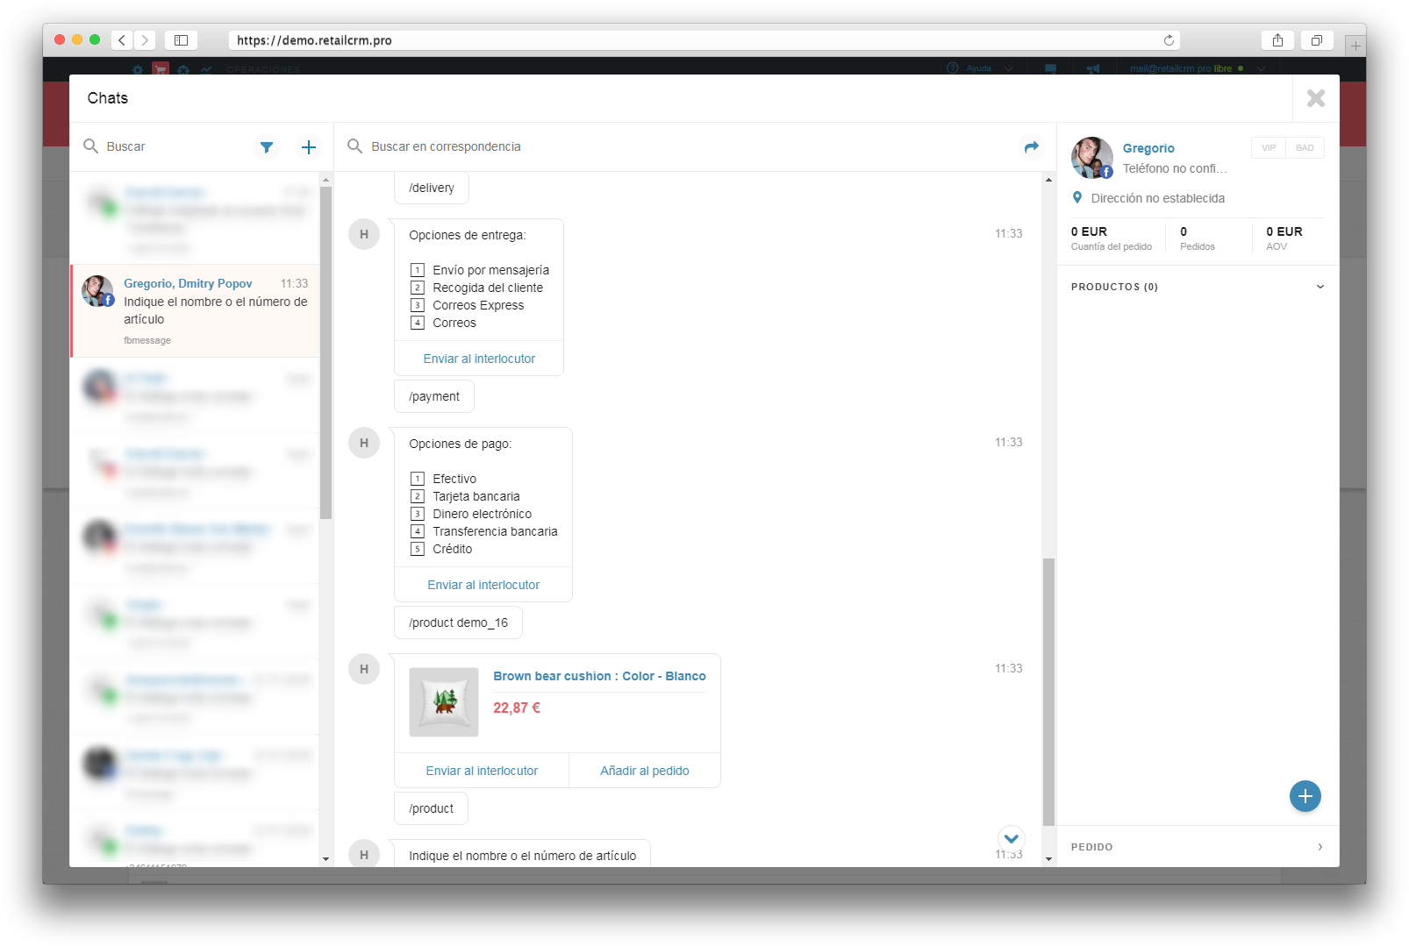
Task: Click Transferencia bancaria option
Action: point(484,531)
